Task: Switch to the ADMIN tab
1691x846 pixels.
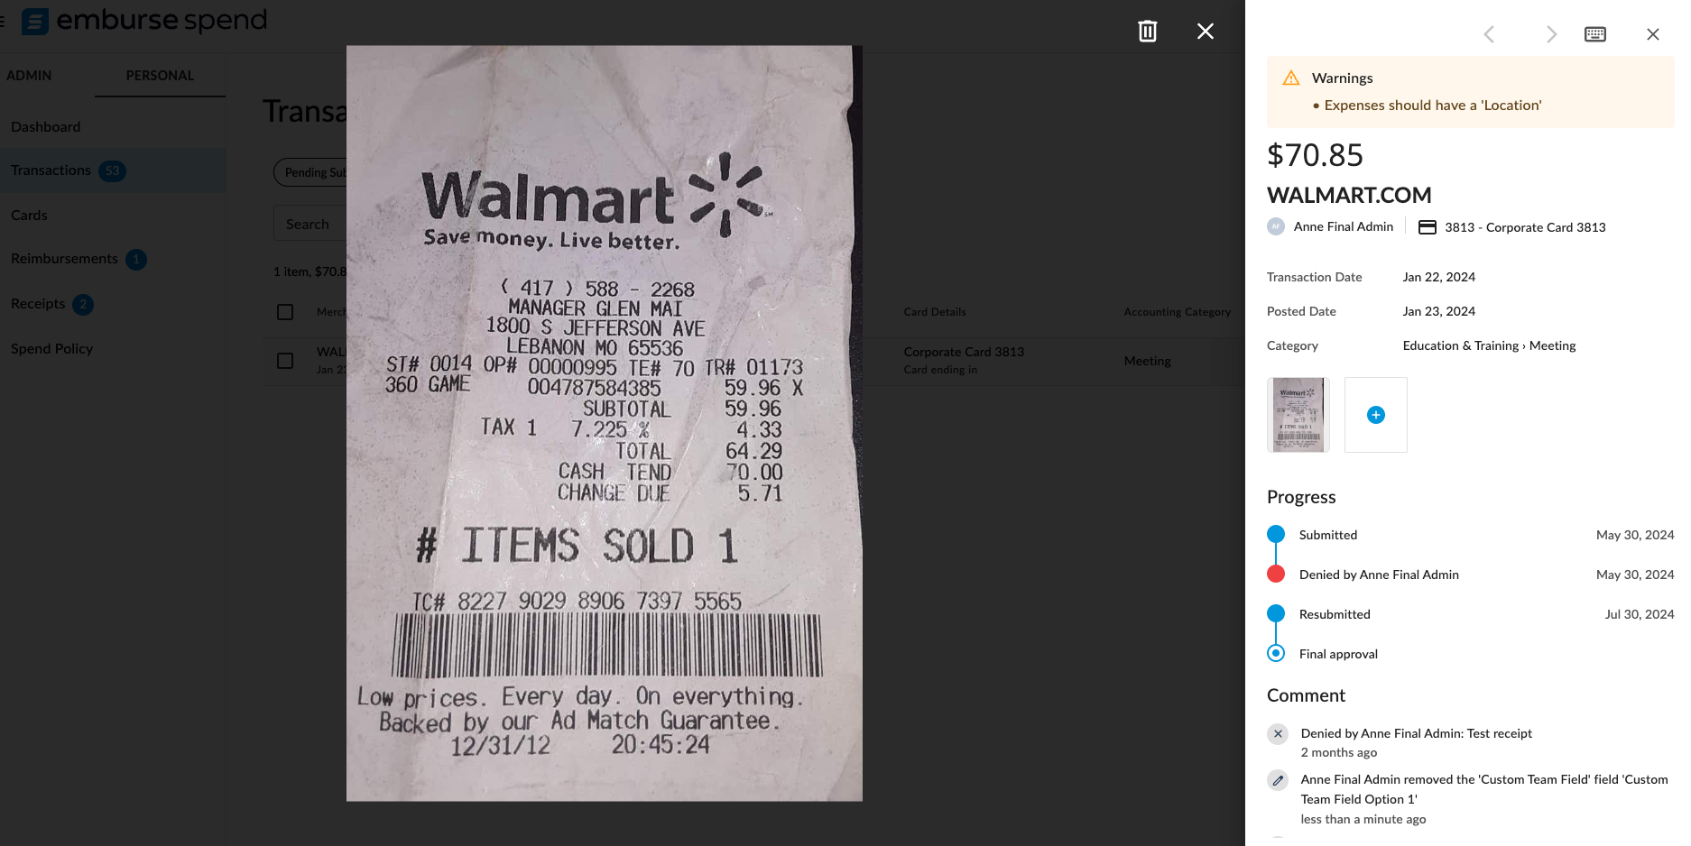Action: tap(29, 76)
